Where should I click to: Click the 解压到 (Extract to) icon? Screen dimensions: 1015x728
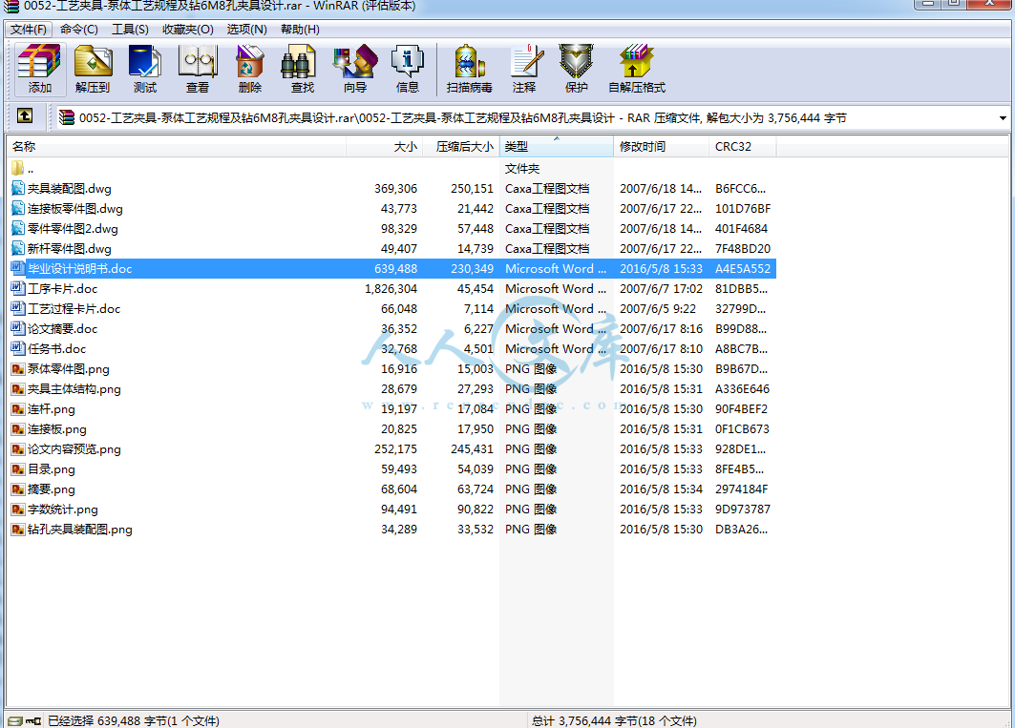tap(93, 69)
